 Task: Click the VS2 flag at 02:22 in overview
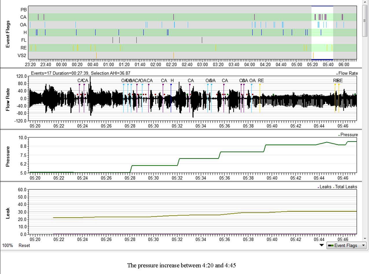click(x=173, y=55)
